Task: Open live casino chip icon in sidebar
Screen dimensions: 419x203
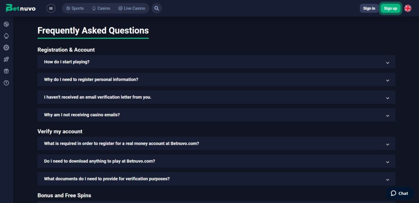Action: (6, 47)
